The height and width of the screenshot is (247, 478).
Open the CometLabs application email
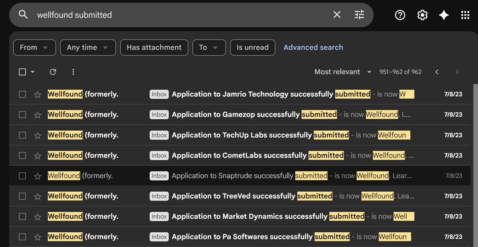coord(239,156)
